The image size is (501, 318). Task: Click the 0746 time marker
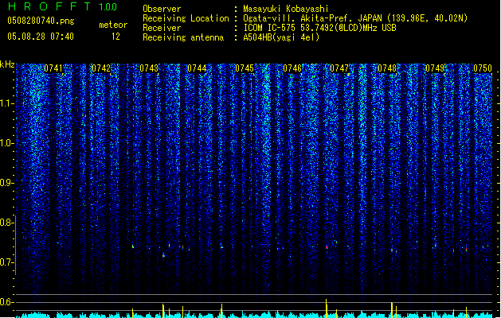(292, 68)
